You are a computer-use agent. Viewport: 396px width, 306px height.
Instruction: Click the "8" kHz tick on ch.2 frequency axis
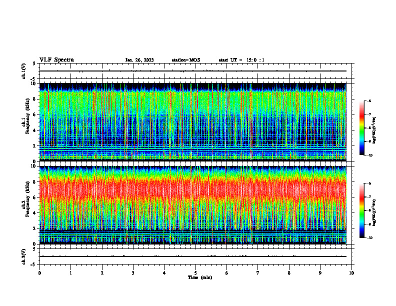pyautogui.click(x=35, y=182)
